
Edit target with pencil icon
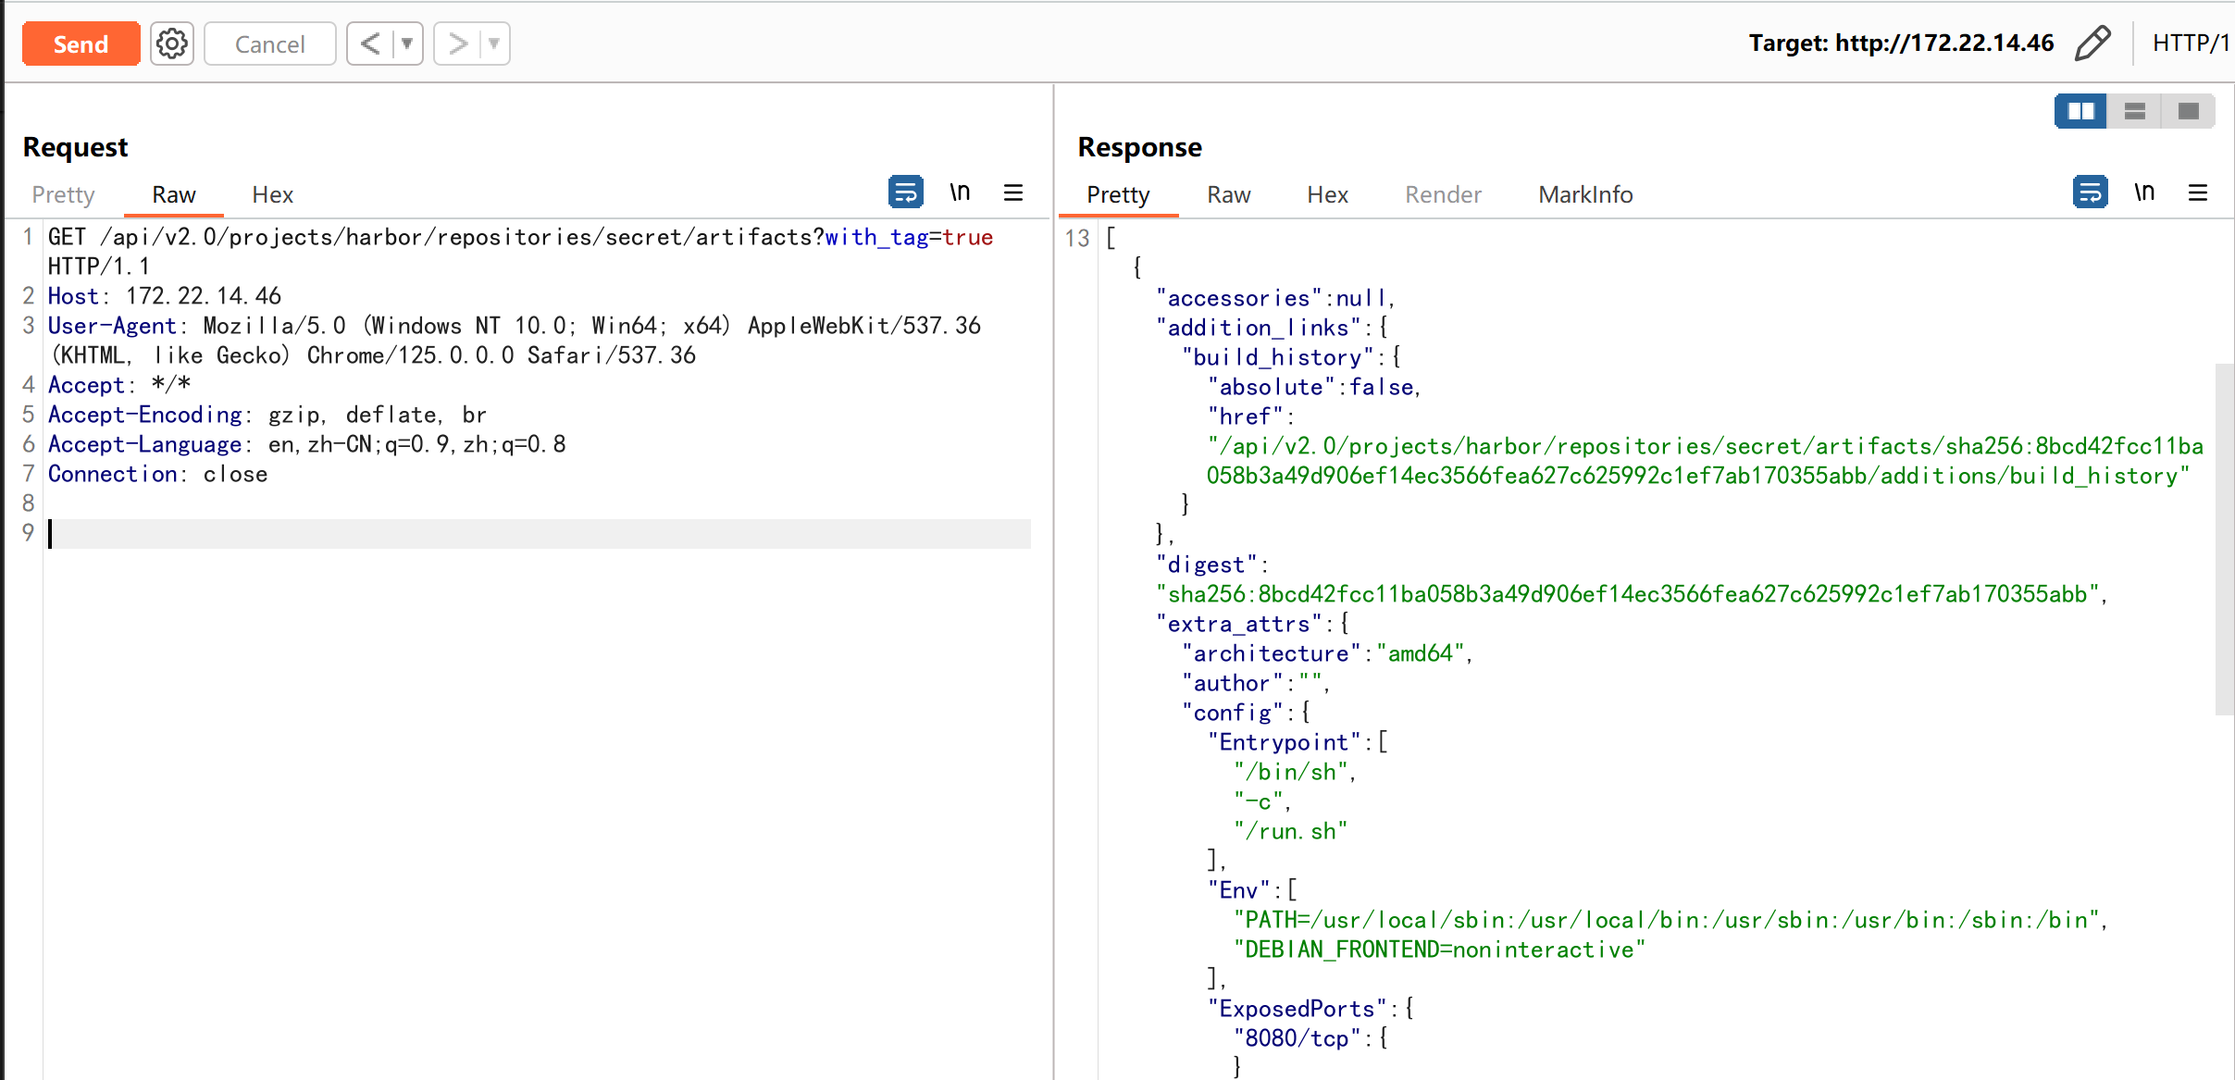(x=2093, y=43)
